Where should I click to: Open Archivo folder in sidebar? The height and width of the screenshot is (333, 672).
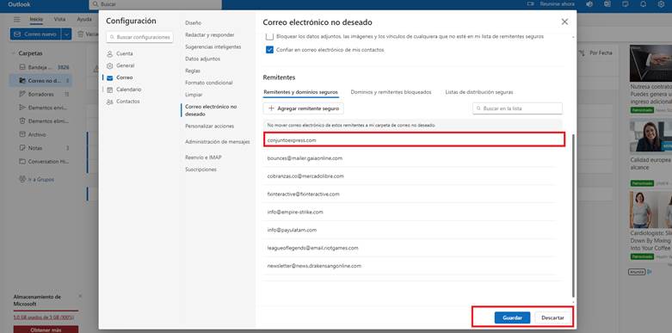click(x=40, y=134)
